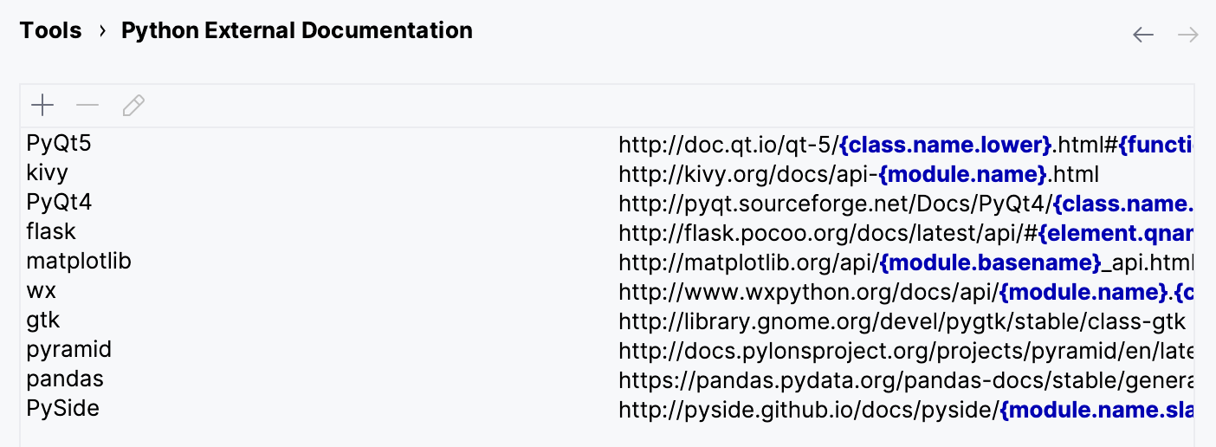Image resolution: width=1216 pixels, height=447 pixels.
Task: Select the PyQt5 module row
Action: click(x=607, y=144)
